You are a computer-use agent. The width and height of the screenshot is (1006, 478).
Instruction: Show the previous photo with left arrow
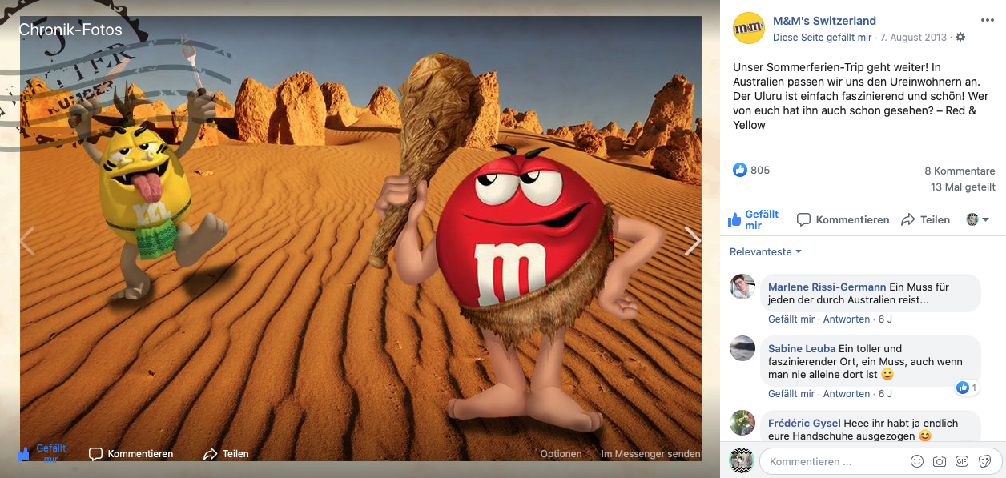[x=28, y=241]
